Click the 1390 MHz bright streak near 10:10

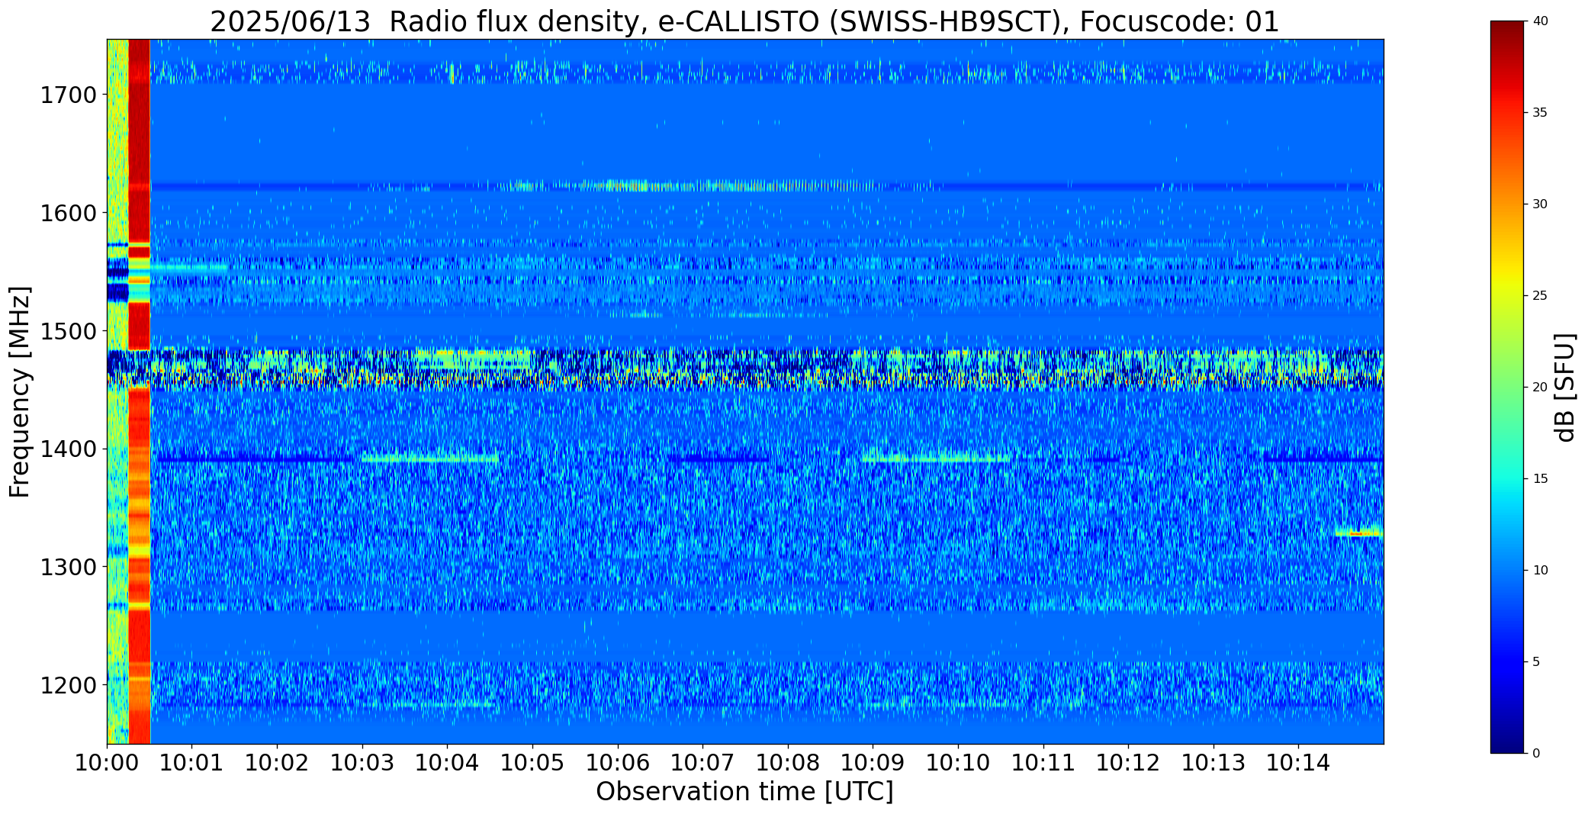(x=937, y=458)
